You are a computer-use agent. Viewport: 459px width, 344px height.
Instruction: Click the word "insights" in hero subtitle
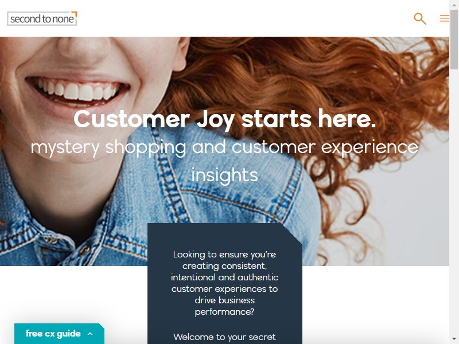click(x=224, y=175)
